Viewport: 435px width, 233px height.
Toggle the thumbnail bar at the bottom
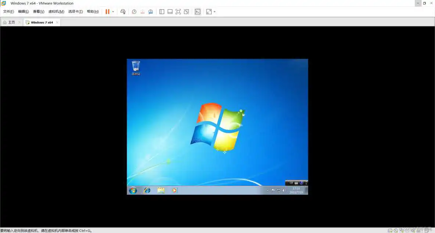tap(170, 11)
